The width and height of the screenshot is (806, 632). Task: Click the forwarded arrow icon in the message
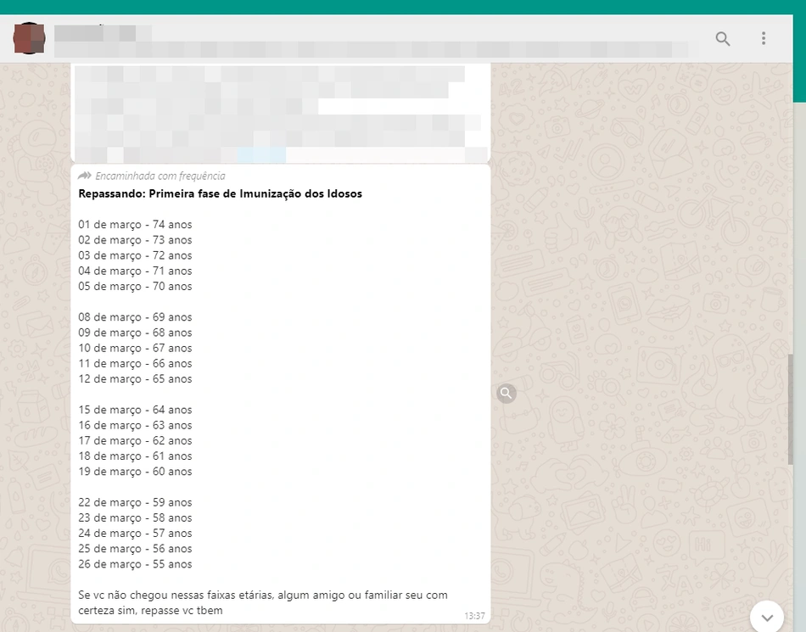click(84, 176)
